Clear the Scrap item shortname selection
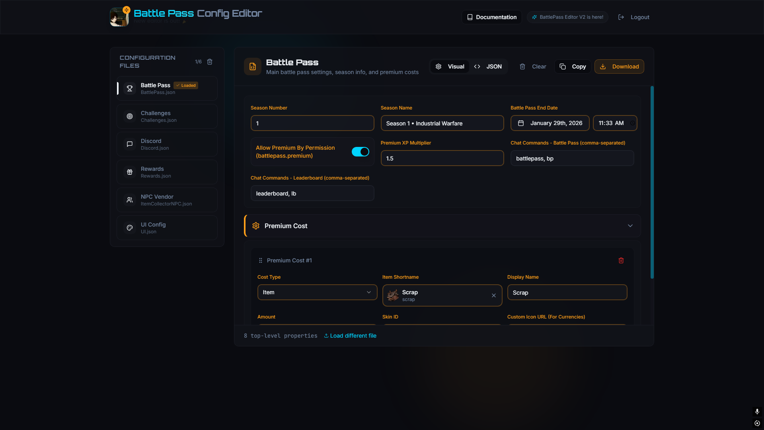This screenshot has width=764, height=430. pos(493,295)
